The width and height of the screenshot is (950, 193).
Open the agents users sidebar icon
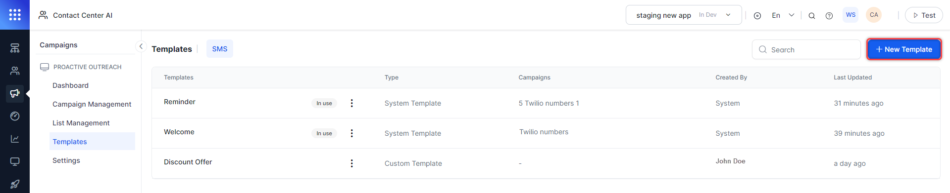point(15,71)
